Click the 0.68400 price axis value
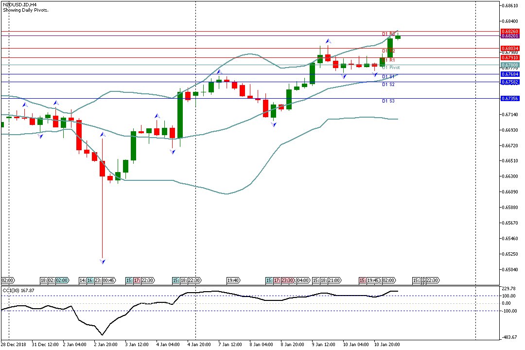Viewport: 525px width, 350px height. click(x=510, y=21)
